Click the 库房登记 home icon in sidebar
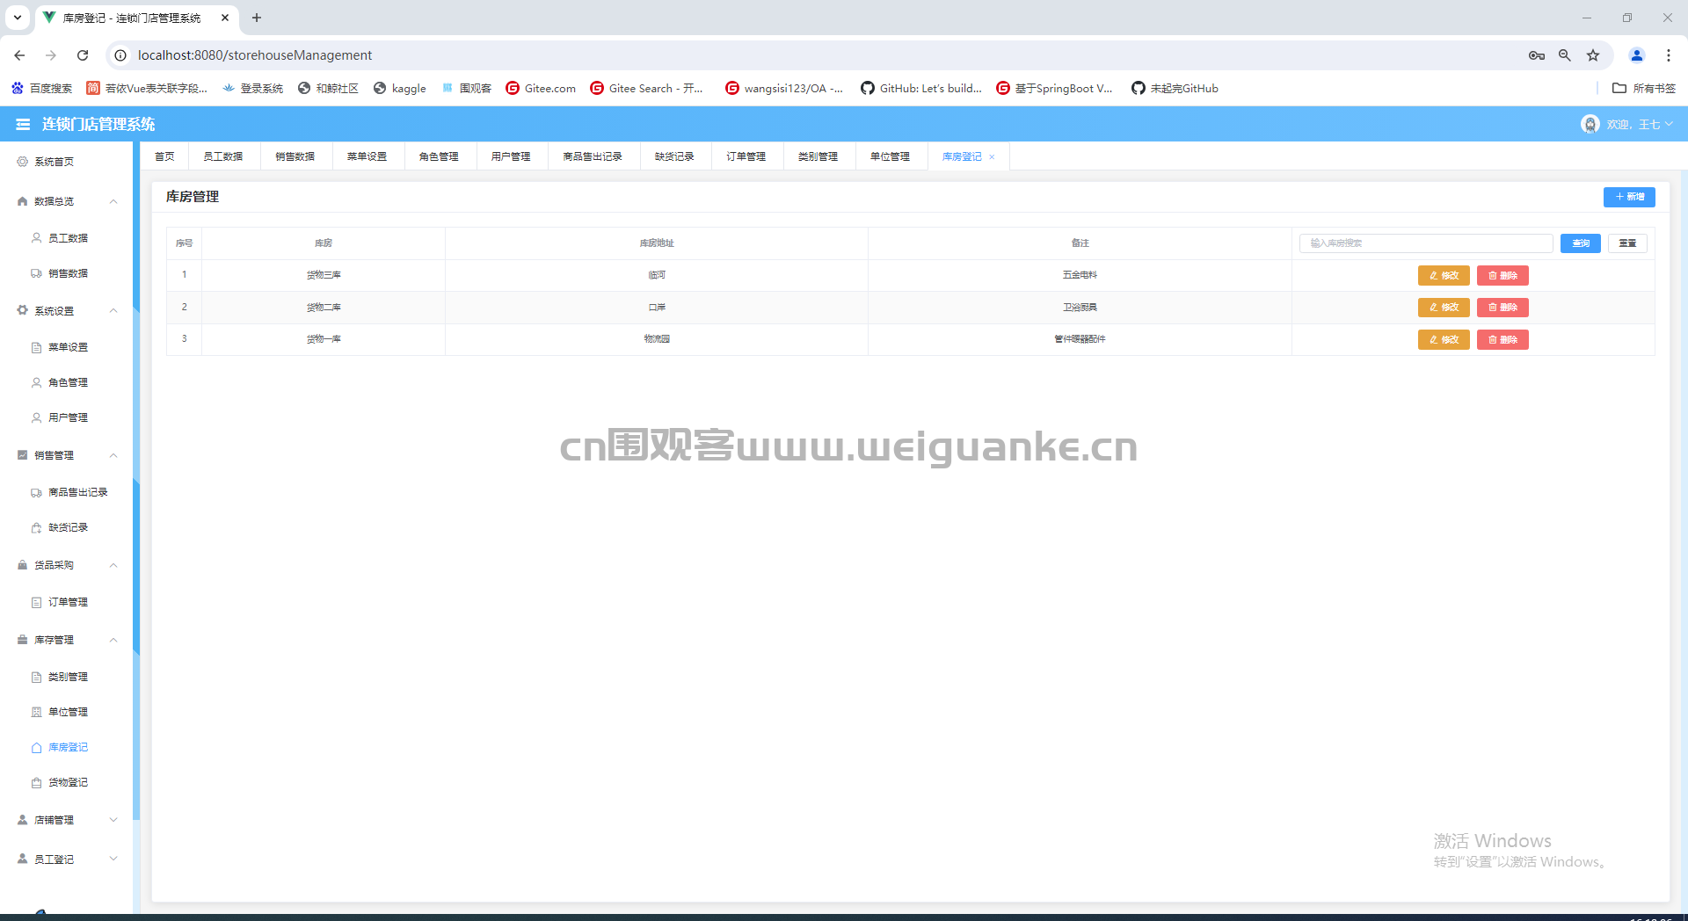 point(36,747)
